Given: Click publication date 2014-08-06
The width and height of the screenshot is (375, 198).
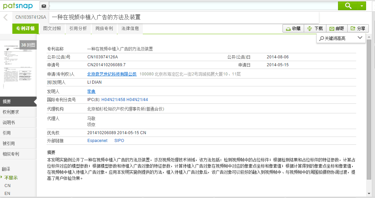Looking at the screenshot, I should (x=278, y=57).
